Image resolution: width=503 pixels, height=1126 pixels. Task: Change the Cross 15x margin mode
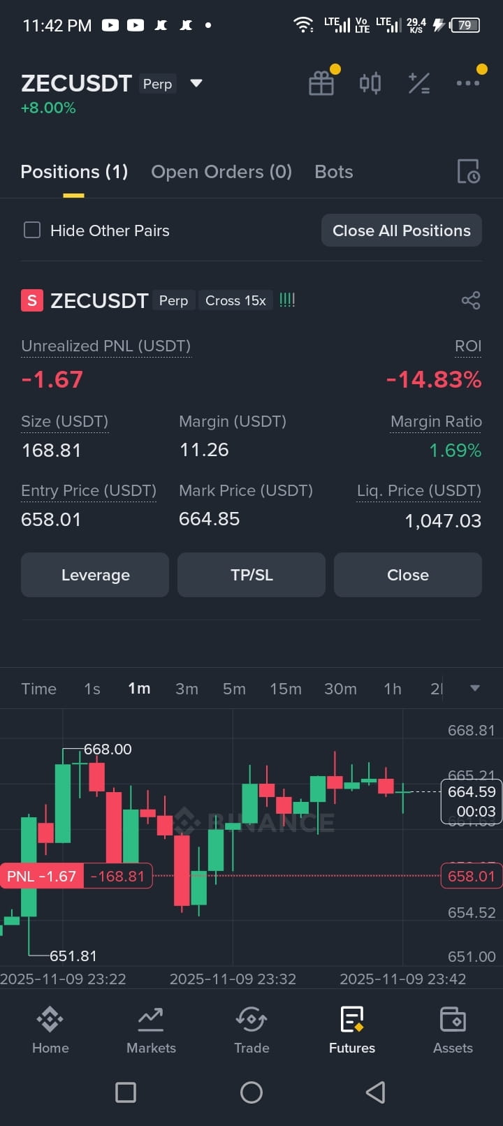(235, 300)
